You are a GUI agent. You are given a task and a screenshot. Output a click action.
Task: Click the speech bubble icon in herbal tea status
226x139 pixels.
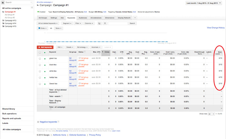pos(79,77)
